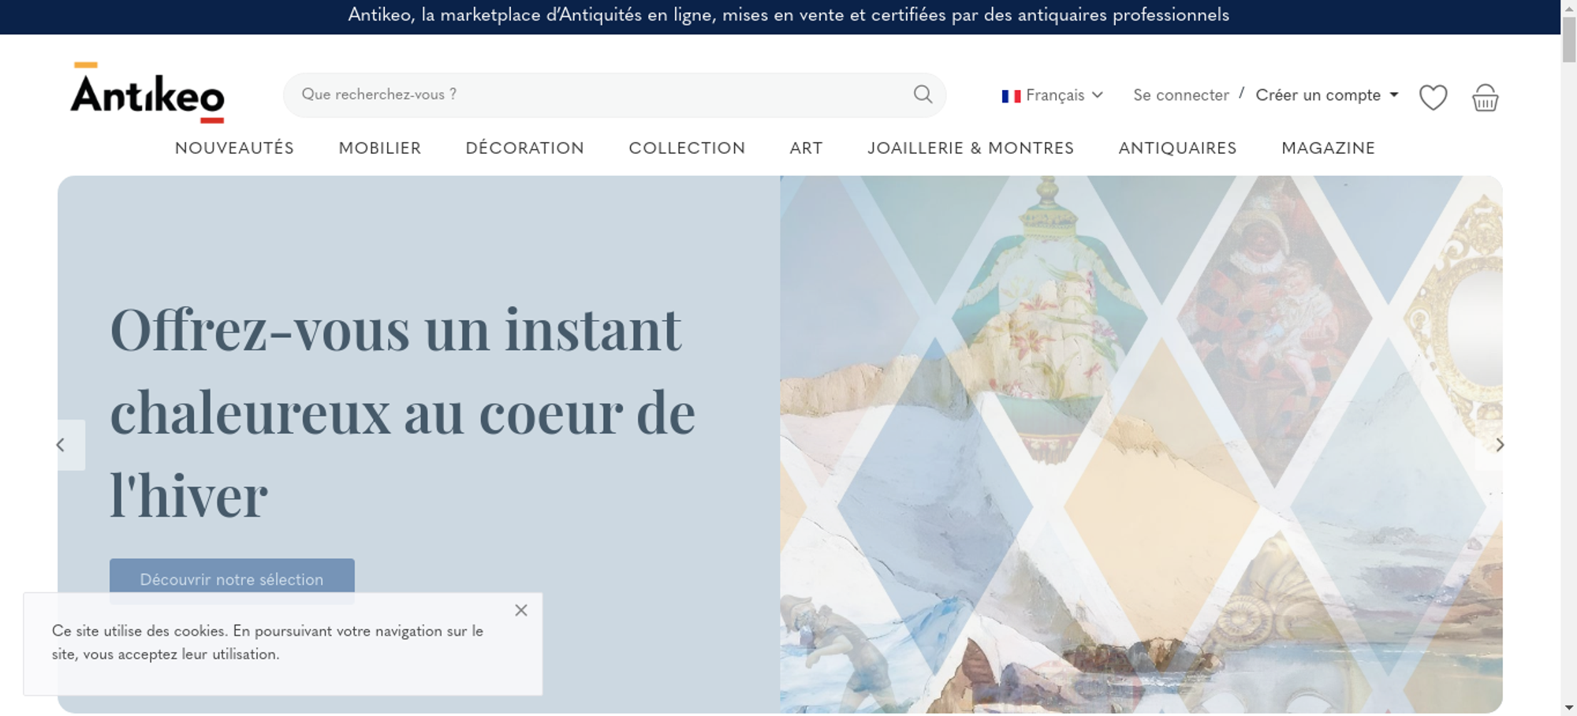Open the DÉCORATION menu

(x=525, y=148)
